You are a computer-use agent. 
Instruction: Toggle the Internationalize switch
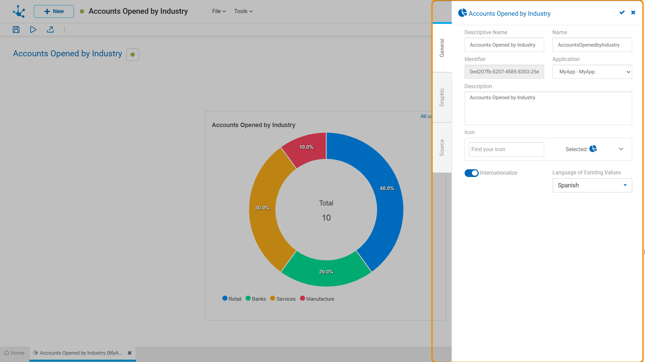[471, 173]
